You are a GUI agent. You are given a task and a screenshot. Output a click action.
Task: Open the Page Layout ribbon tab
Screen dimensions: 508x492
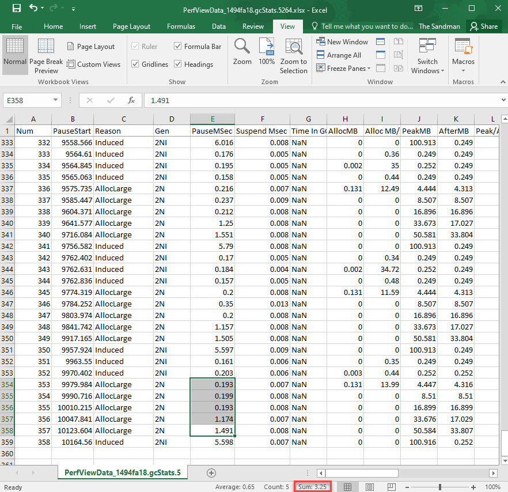click(x=131, y=27)
